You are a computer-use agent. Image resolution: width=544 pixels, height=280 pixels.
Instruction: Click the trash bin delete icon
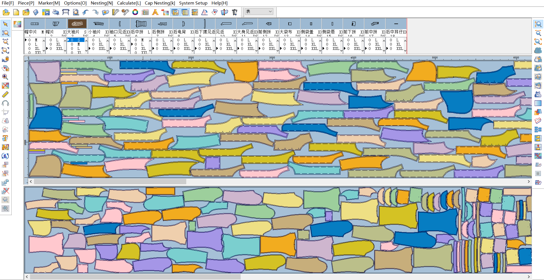coord(234,12)
